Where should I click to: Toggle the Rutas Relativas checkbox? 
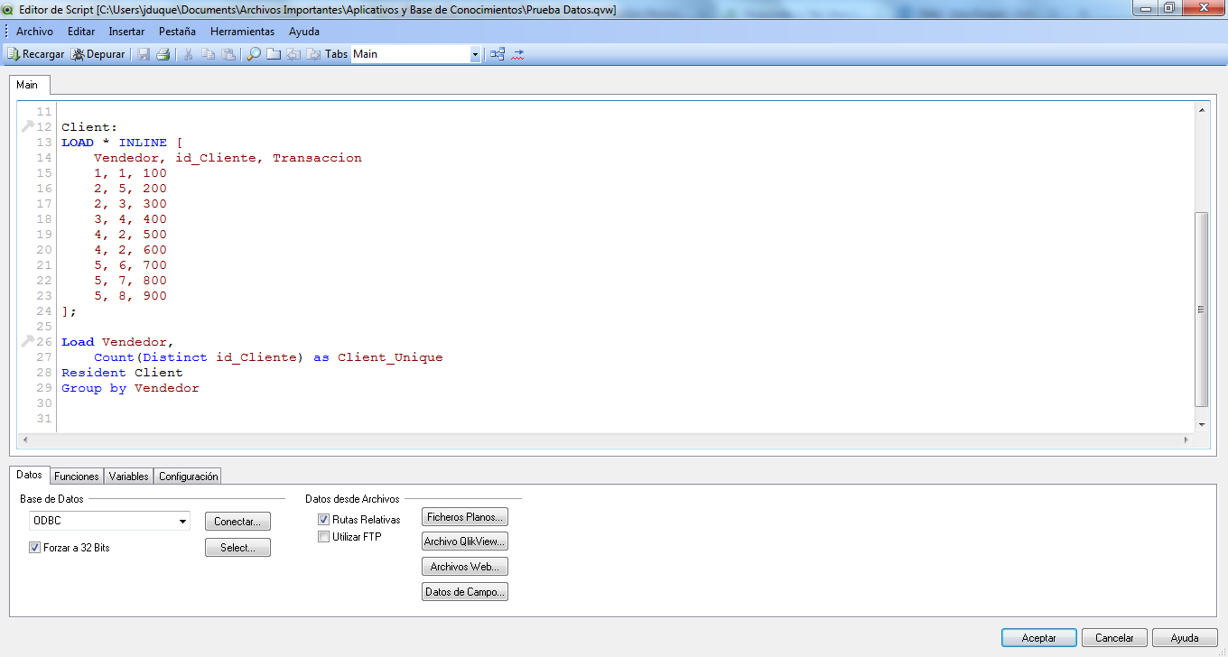pyautogui.click(x=324, y=520)
